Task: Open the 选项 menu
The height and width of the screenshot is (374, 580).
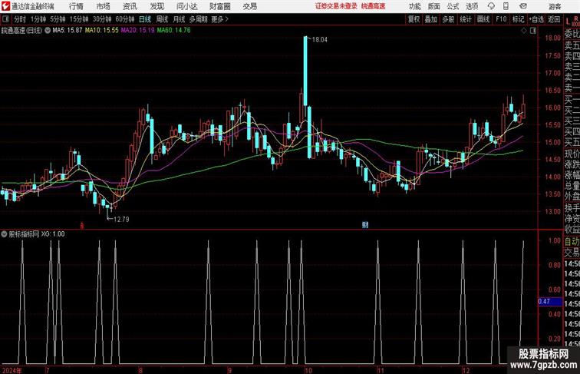Action: click(x=472, y=6)
